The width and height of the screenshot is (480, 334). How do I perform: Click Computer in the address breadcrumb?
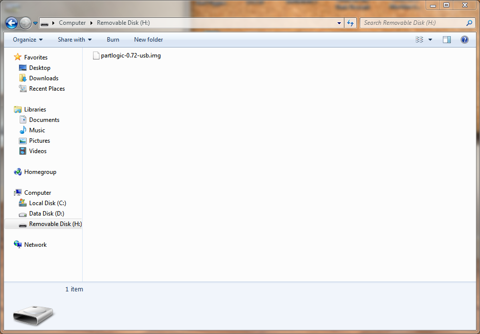tap(72, 23)
